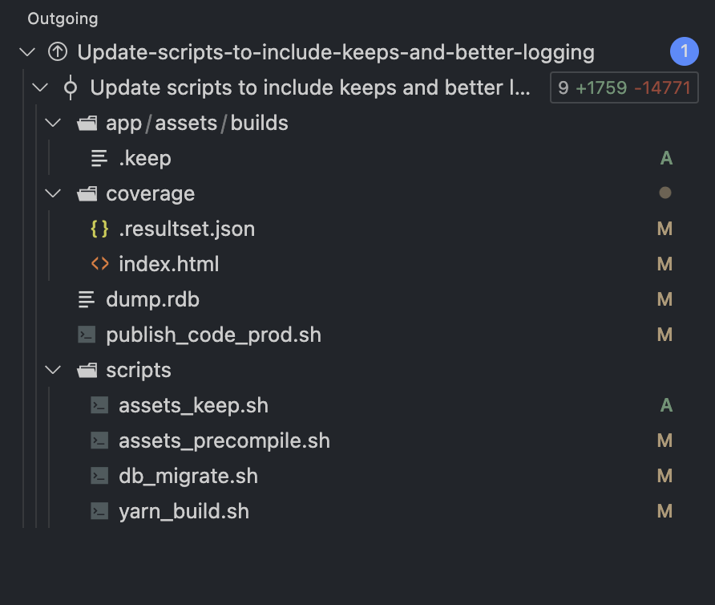This screenshot has width=715, height=605.
Task: Select db_migrate.sh file
Action: 188,477
